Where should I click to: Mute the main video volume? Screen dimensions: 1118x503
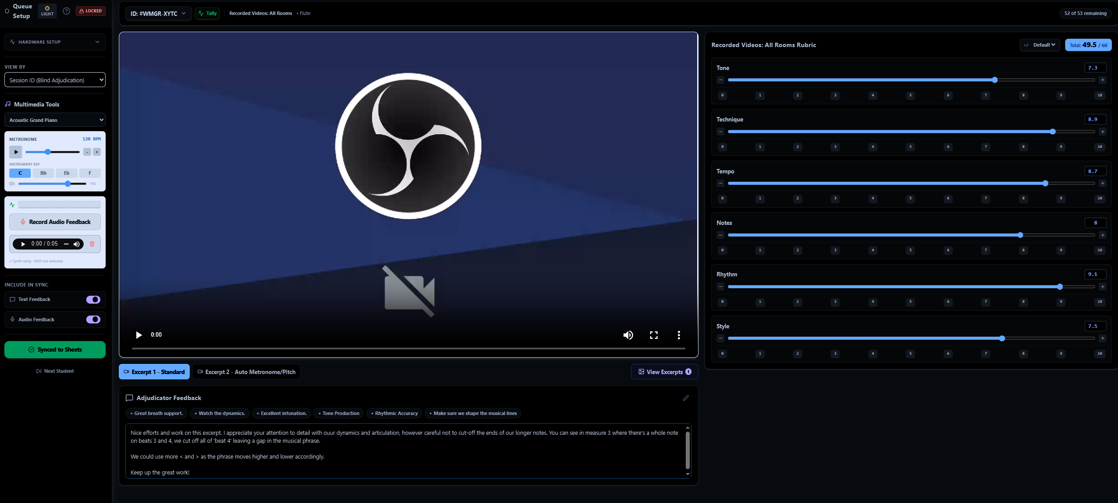[x=628, y=335]
